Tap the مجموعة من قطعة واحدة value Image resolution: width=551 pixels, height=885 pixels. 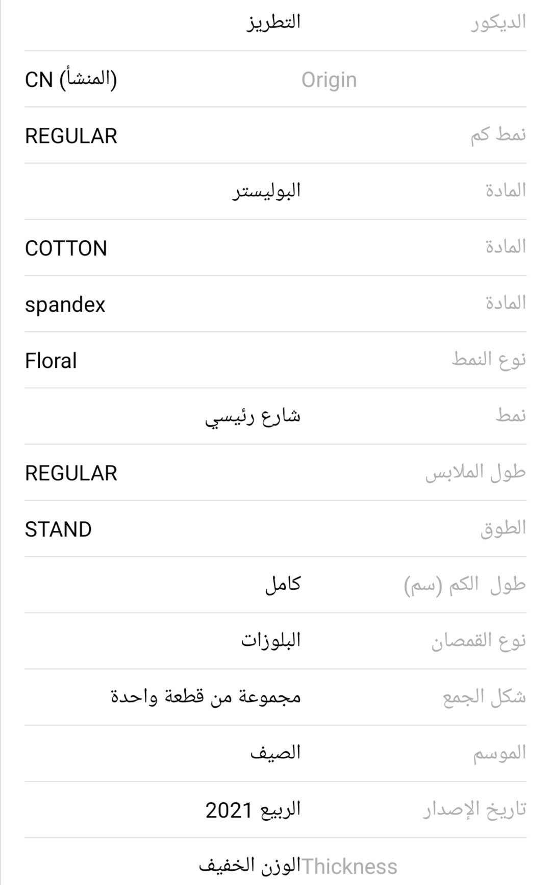coord(206,697)
